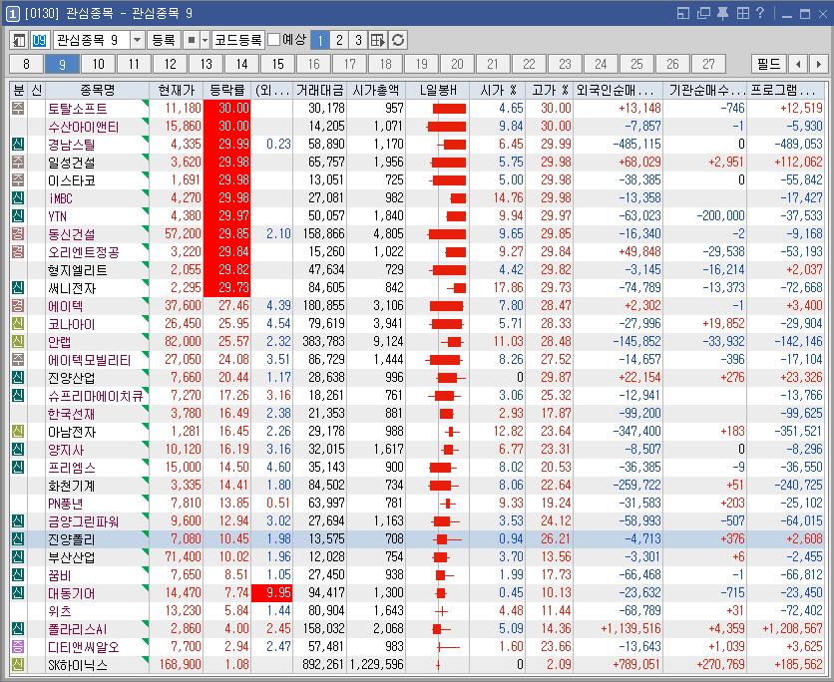Open help with the question mark icon
834x682 pixels.
(760, 13)
